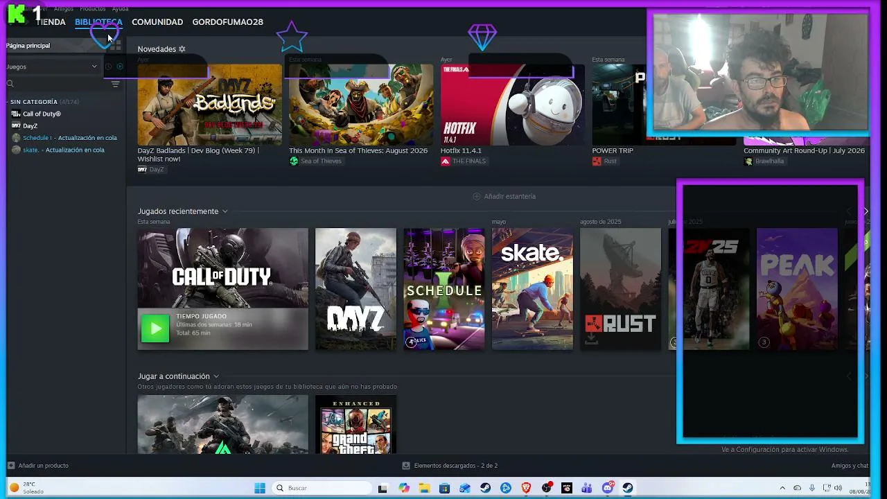
Task: Click the skate. icon in game list
Action: (x=16, y=150)
